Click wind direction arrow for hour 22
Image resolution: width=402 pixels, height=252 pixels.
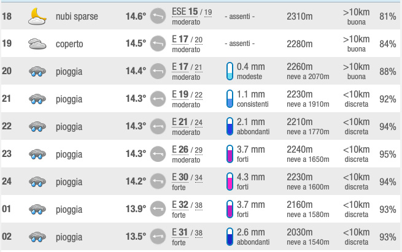click(x=158, y=126)
